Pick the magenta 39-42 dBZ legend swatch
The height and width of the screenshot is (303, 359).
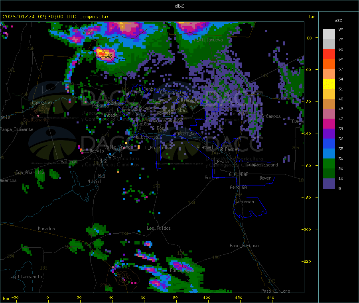pos(329,123)
